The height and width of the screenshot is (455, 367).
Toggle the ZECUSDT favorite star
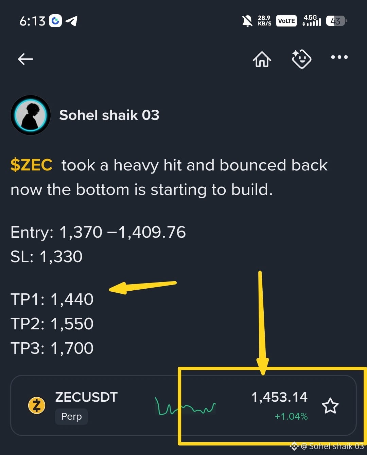point(330,406)
